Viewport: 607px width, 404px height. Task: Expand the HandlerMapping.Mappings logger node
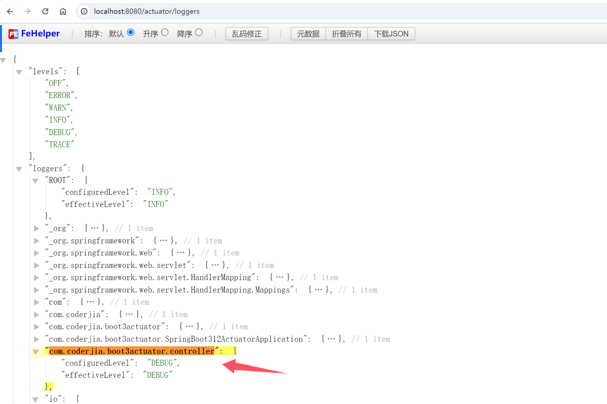pyautogui.click(x=36, y=290)
